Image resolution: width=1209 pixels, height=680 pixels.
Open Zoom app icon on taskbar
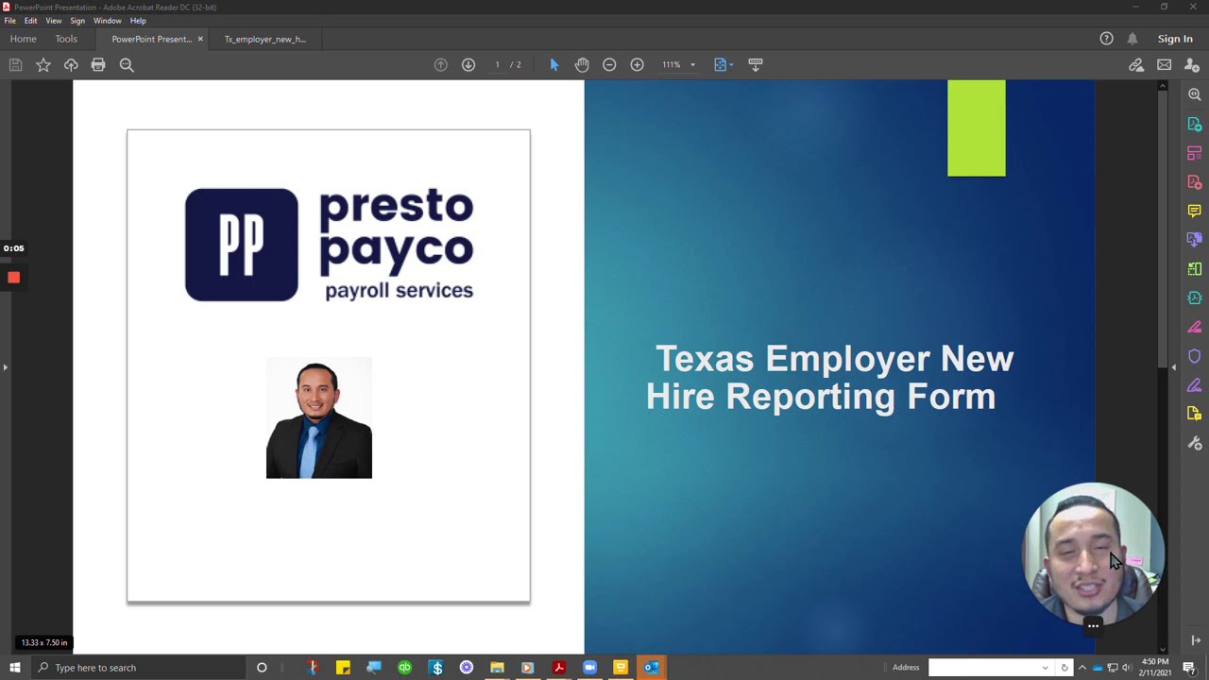[x=589, y=668]
